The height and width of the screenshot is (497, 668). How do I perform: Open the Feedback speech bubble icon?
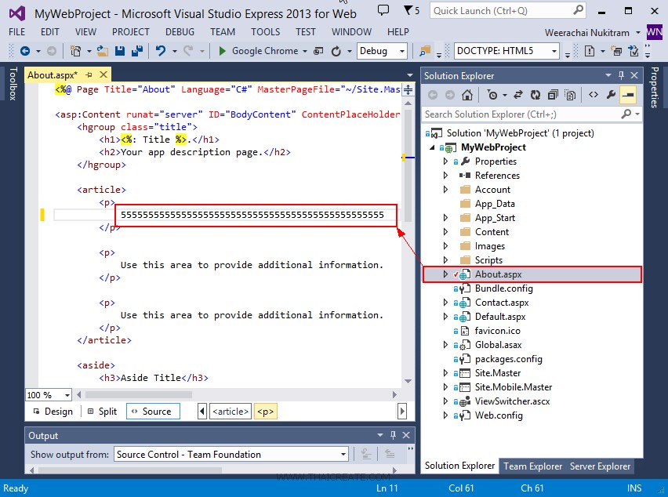point(383,10)
